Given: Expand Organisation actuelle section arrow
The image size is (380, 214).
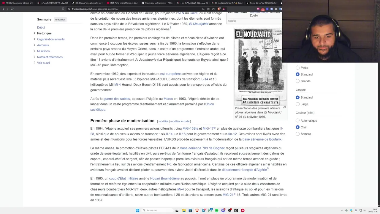Looking at the screenshot, I should (x=34, y=39).
